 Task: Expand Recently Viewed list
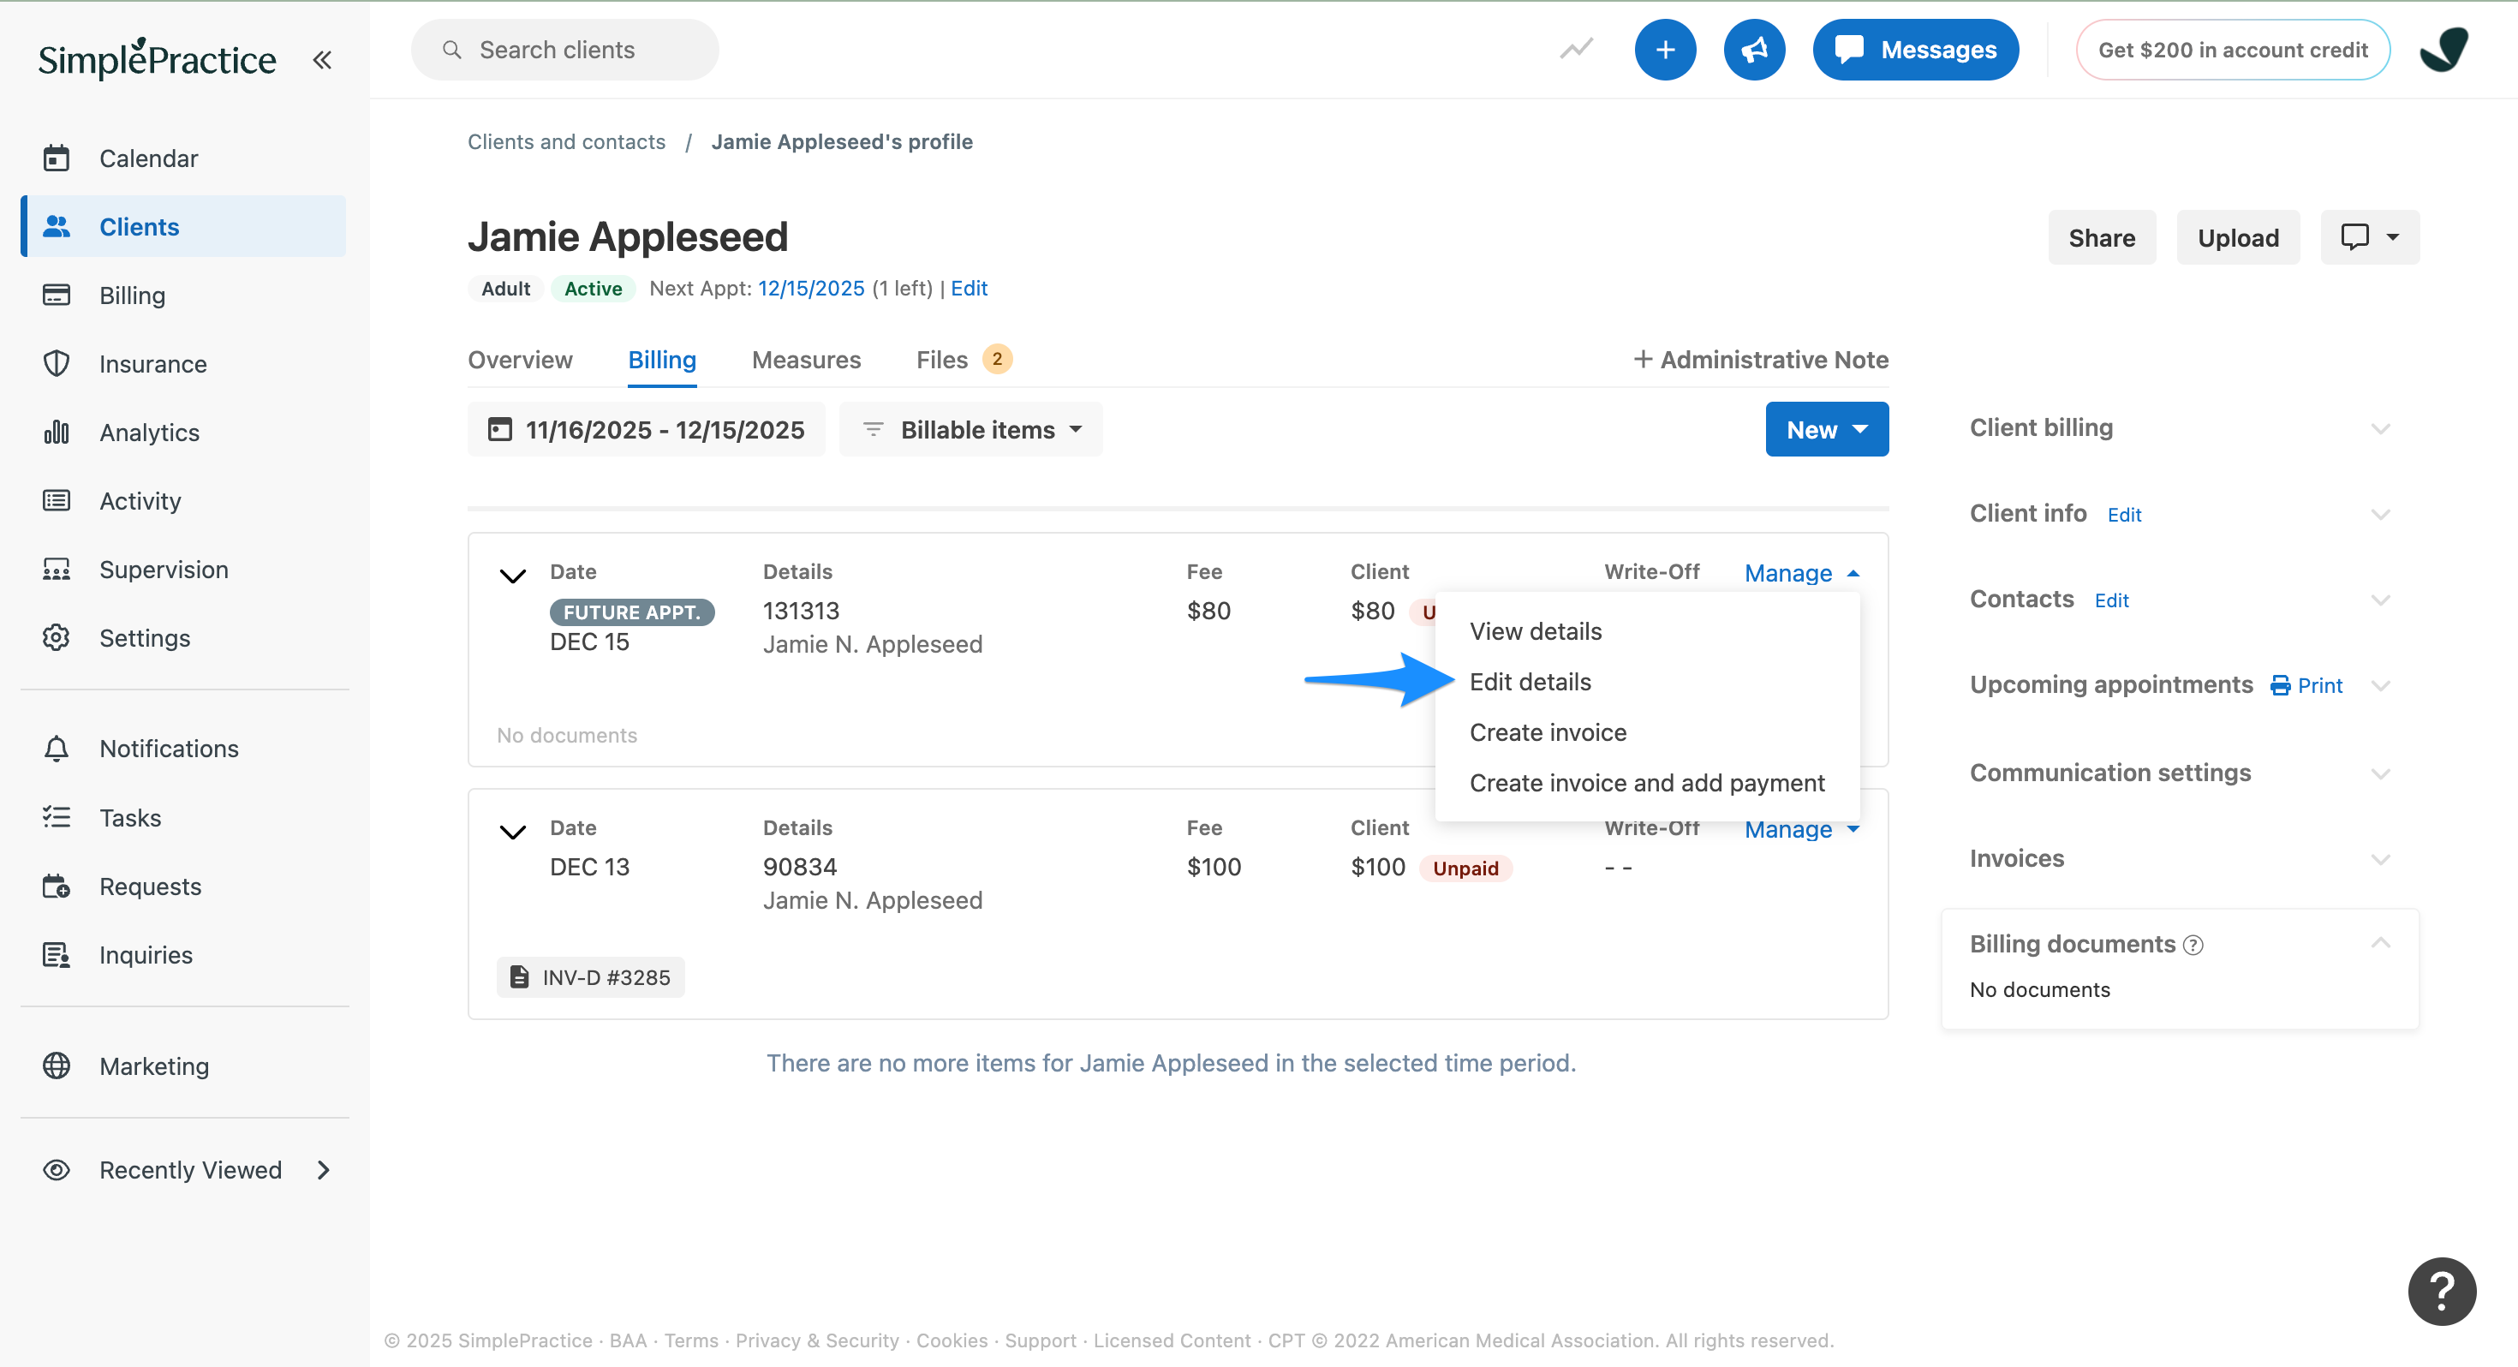(189, 1169)
